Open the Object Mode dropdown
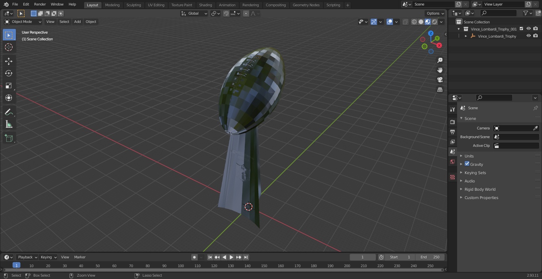 [x=23, y=22]
